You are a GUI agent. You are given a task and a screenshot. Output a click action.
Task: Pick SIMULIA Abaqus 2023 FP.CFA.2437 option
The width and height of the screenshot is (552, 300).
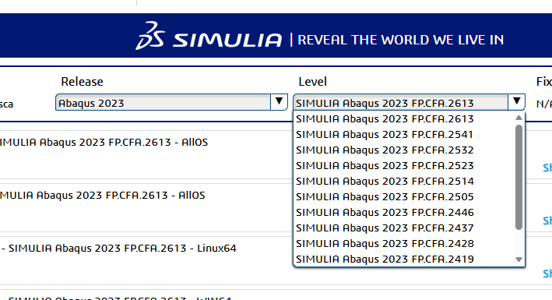tap(385, 228)
